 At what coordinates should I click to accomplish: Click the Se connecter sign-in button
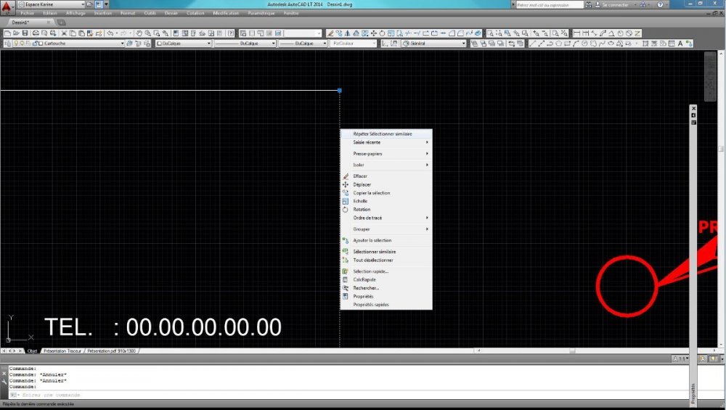click(x=611, y=4)
